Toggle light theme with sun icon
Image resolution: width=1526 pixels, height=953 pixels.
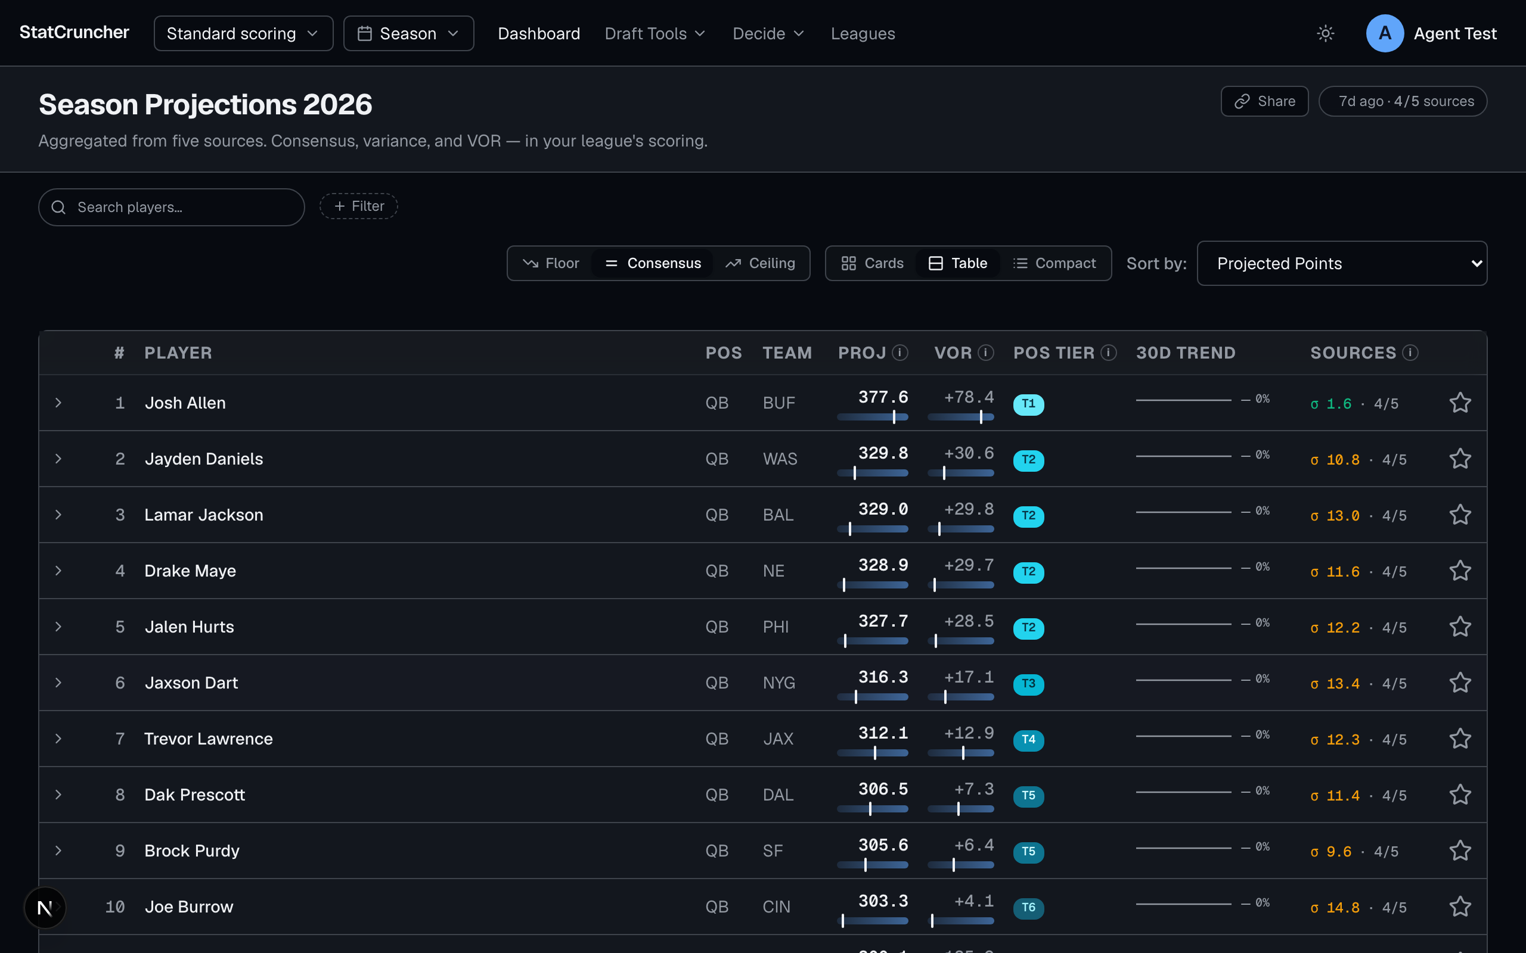click(1326, 33)
